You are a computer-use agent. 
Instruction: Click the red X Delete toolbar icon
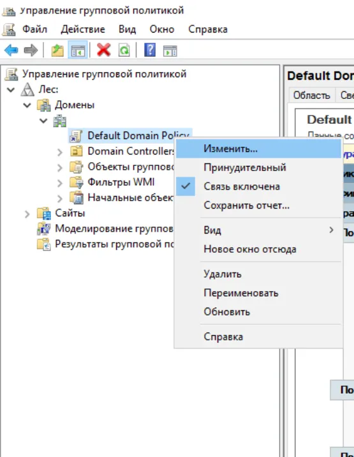(103, 50)
